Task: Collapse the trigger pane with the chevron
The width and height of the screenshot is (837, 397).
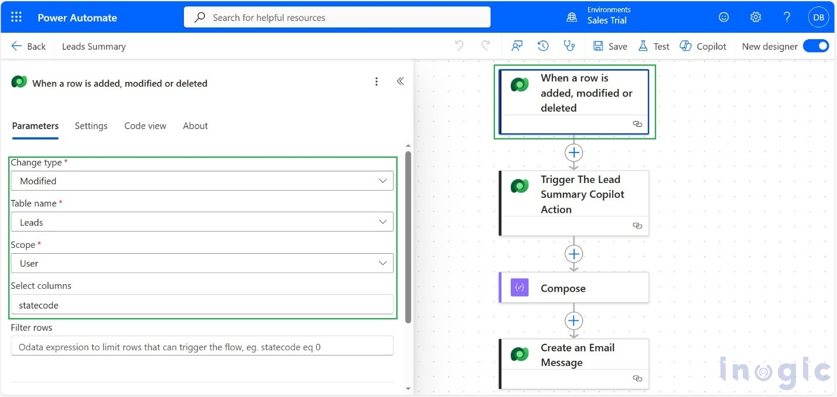Action: pyautogui.click(x=401, y=81)
